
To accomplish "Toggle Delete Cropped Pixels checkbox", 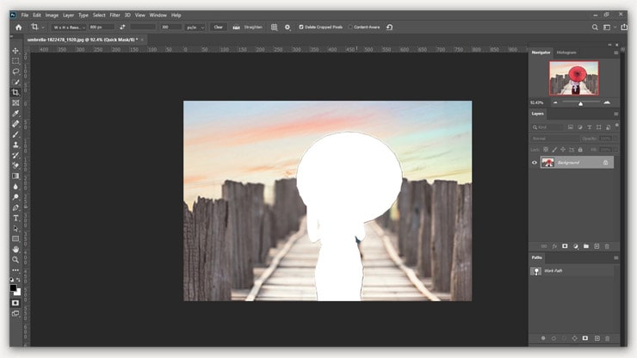I will [x=301, y=28].
